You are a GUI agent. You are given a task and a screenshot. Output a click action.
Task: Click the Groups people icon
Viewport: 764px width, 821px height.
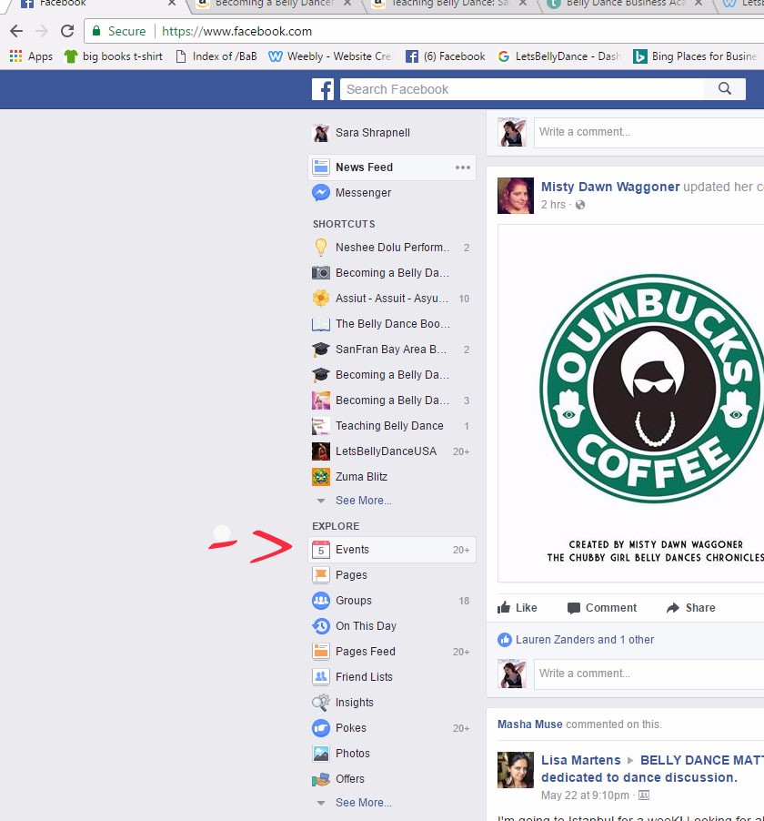(321, 601)
